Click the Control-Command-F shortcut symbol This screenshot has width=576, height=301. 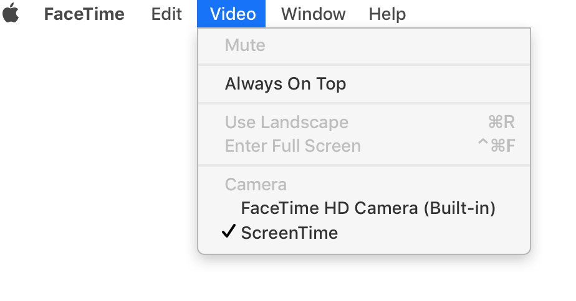point(496,146)
